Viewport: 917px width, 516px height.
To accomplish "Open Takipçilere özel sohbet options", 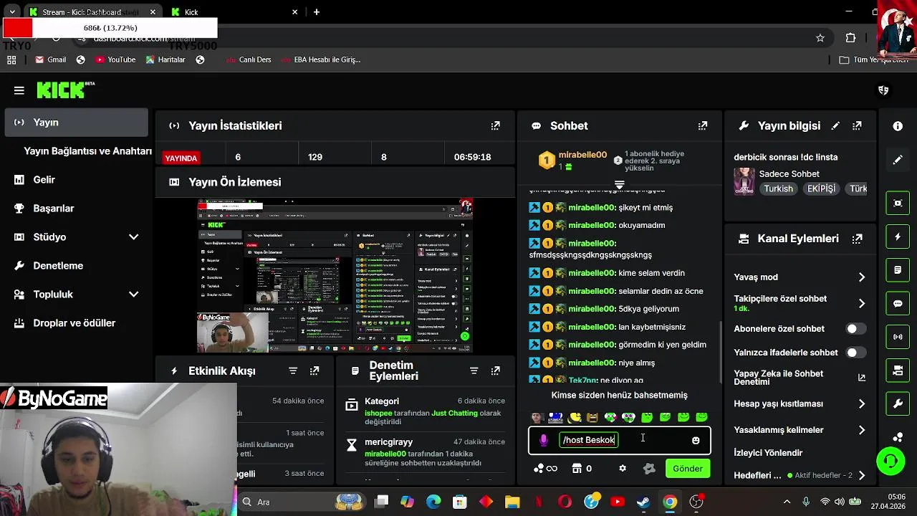I will click(x=861, y=303).
